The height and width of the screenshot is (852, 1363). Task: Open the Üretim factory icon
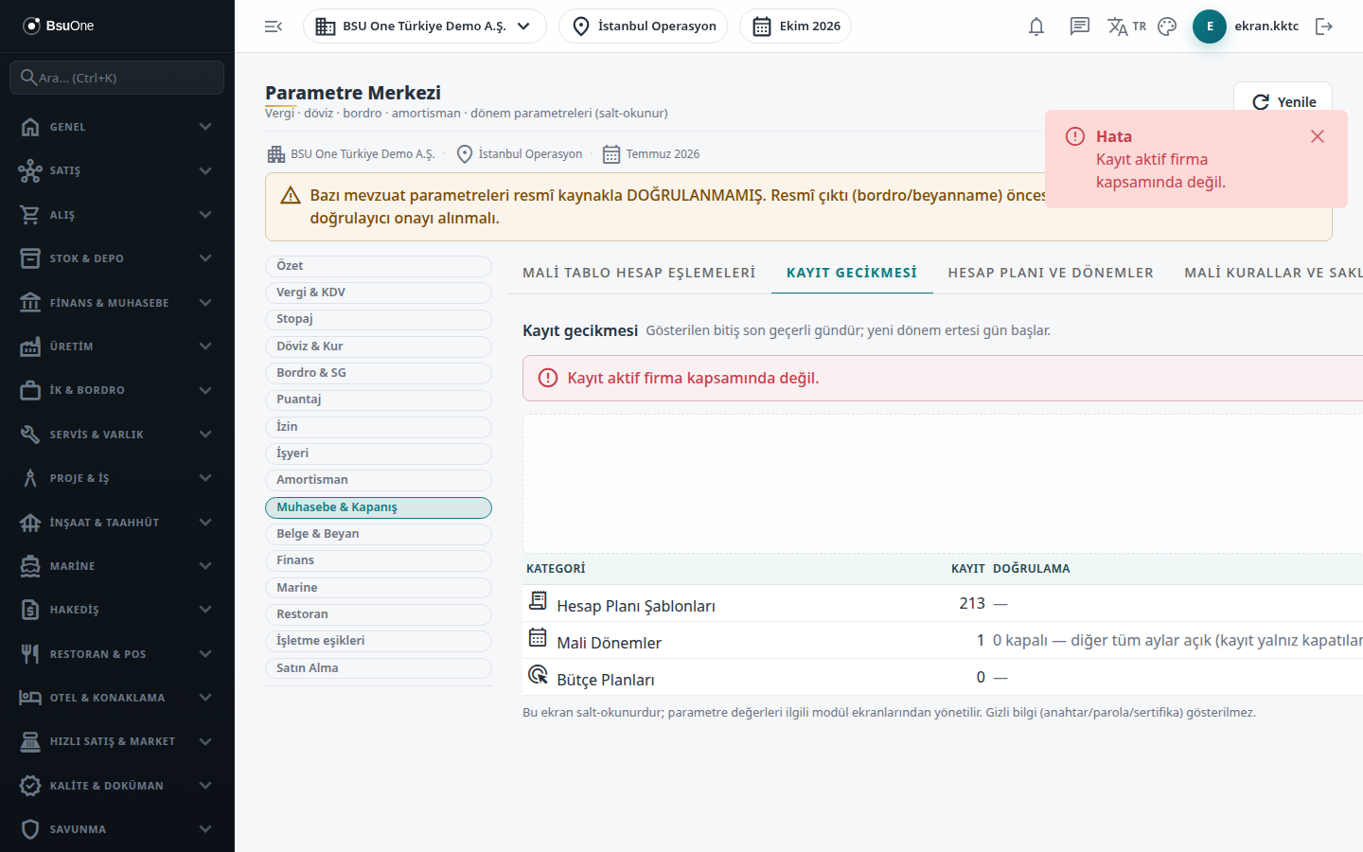coord(30,346)
